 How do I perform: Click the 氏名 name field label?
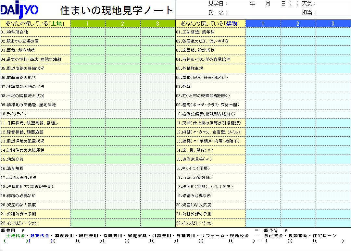point(218,13)
